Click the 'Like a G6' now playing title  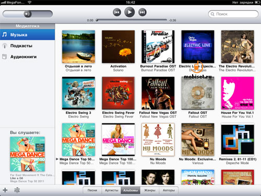pos(17,178)
